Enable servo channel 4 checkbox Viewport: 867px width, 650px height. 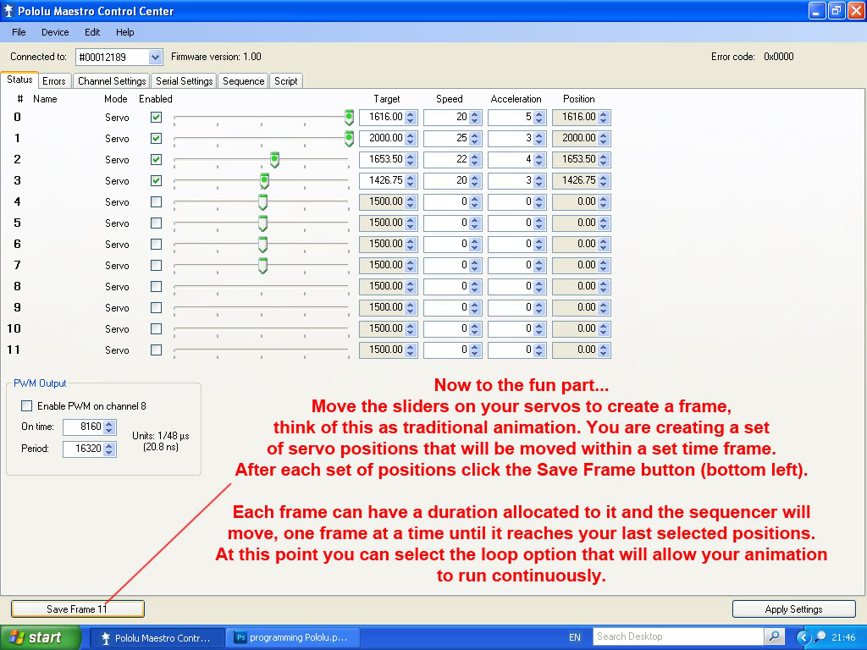[x=157, y=201]
